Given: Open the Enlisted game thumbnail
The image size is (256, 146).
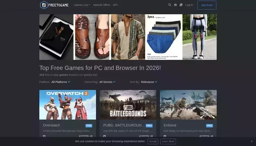Looking at the screenshot, I should tap(188, 105).
